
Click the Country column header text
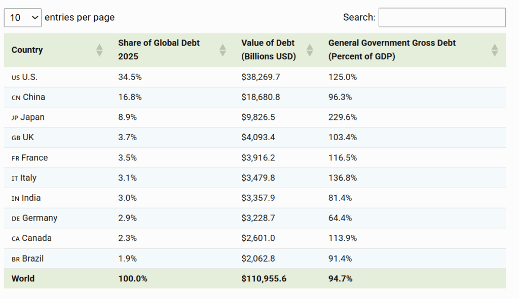[x=27, y=50]
